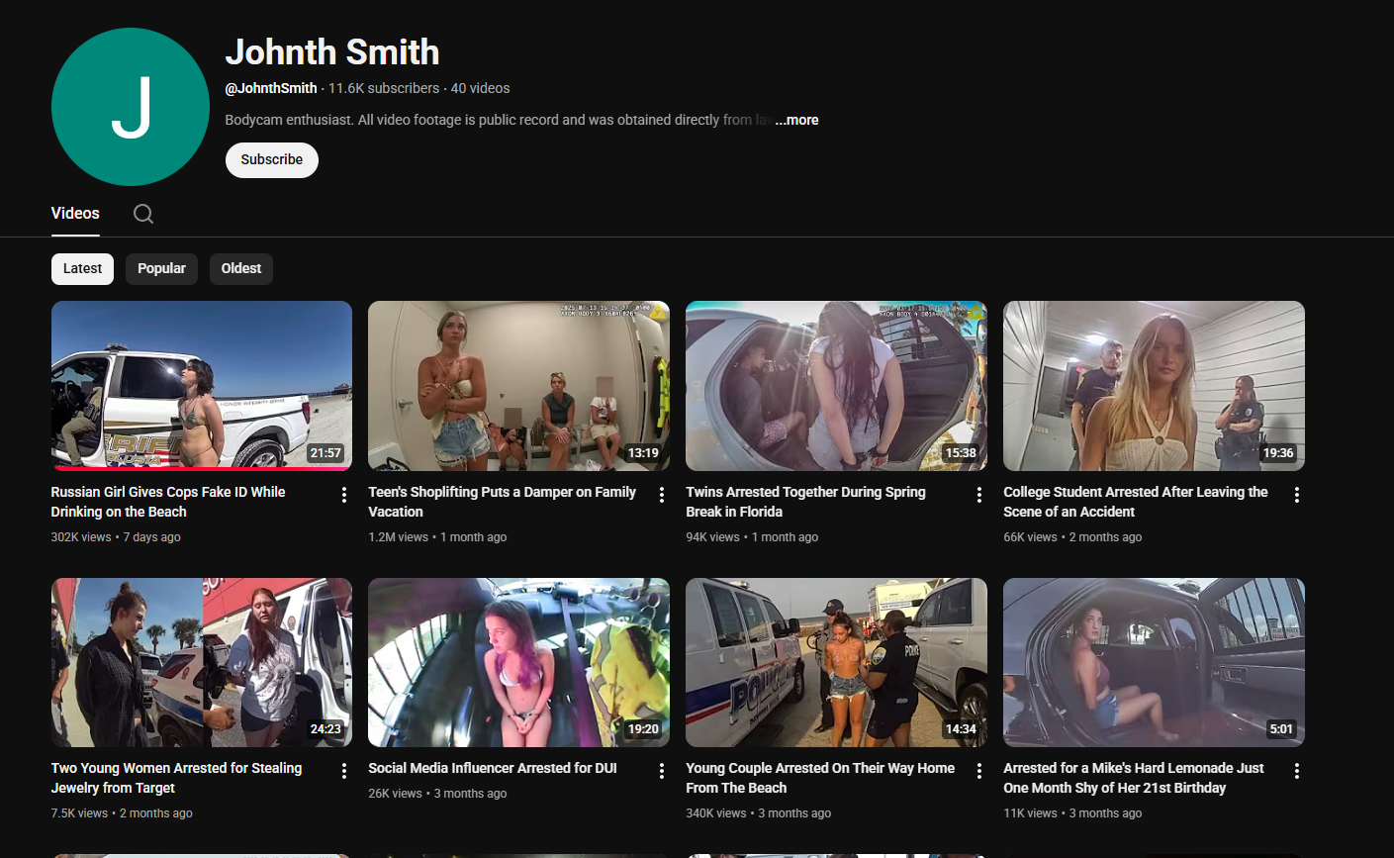Screen dimensions: 1394x858
Task: Open options menu for College Student video
Action: click(1297, 495)
